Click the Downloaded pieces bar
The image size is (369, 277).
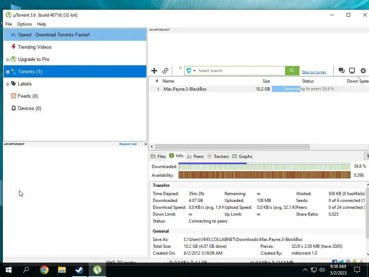(264, 167)
